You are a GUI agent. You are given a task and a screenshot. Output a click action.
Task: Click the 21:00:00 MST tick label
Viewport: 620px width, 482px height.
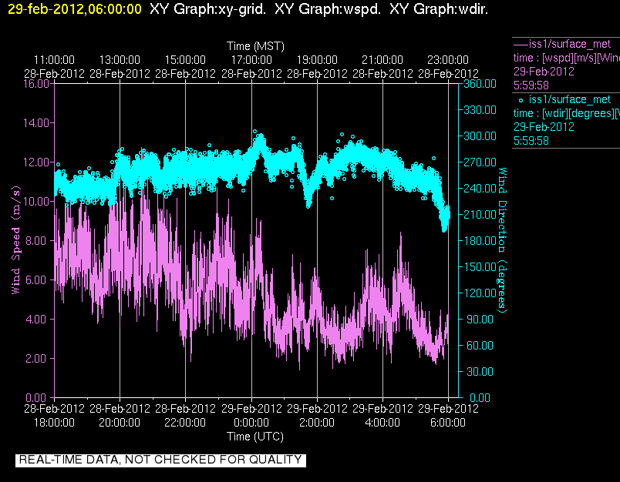pos(382,60)
